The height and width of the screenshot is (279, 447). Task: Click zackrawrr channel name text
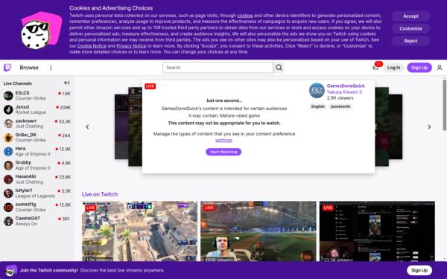tap(26, 121)
